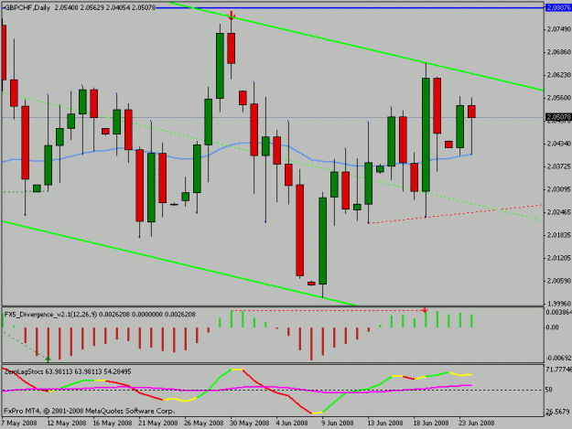Click the 2.06230 price axis label
The height and width of the screenshot is (429, 572).
click(559, 75)
